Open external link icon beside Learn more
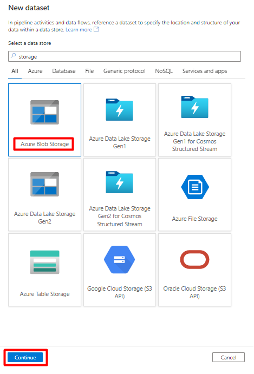 click(x=96, y=29)
